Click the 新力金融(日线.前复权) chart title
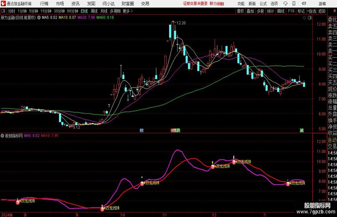The image size is (337, 217). (18, 17)
